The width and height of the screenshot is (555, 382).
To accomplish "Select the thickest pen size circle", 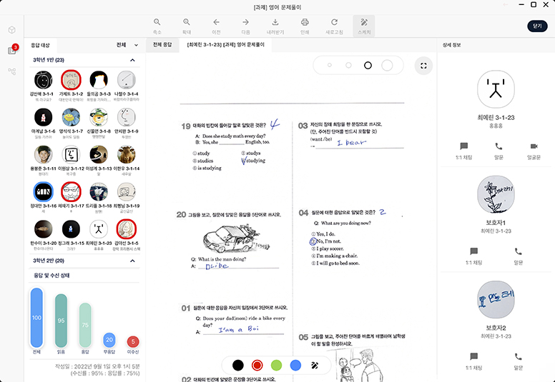I will click(x=387, y=66).
